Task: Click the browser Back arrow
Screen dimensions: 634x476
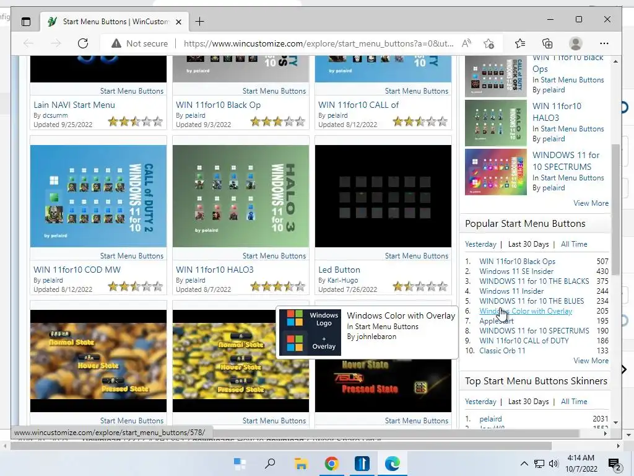Action: coord(28,43)
